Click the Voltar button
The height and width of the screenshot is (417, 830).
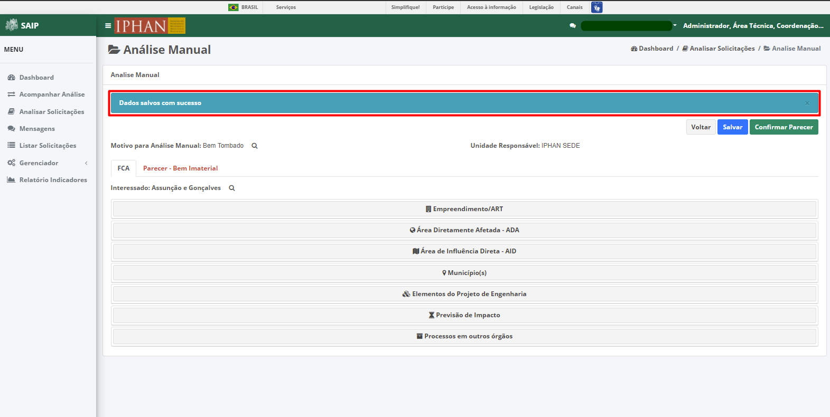[x=701, y=127]
